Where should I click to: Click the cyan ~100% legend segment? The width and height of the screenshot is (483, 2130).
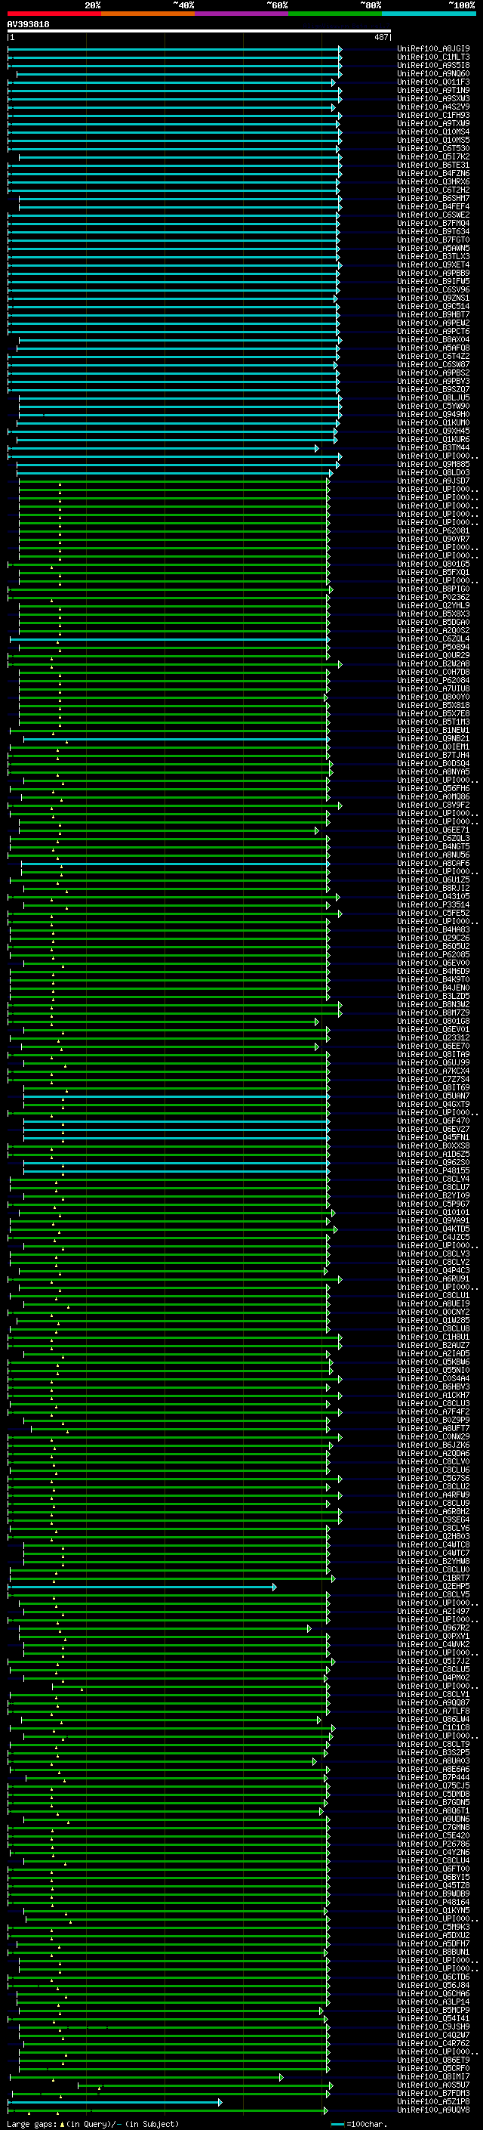(x=429, y=14)
